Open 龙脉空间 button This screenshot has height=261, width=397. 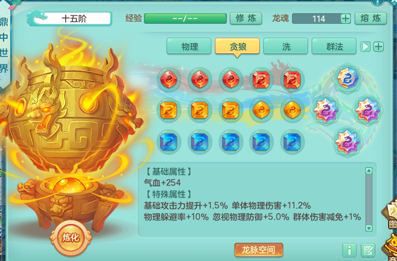coord(258,250)
